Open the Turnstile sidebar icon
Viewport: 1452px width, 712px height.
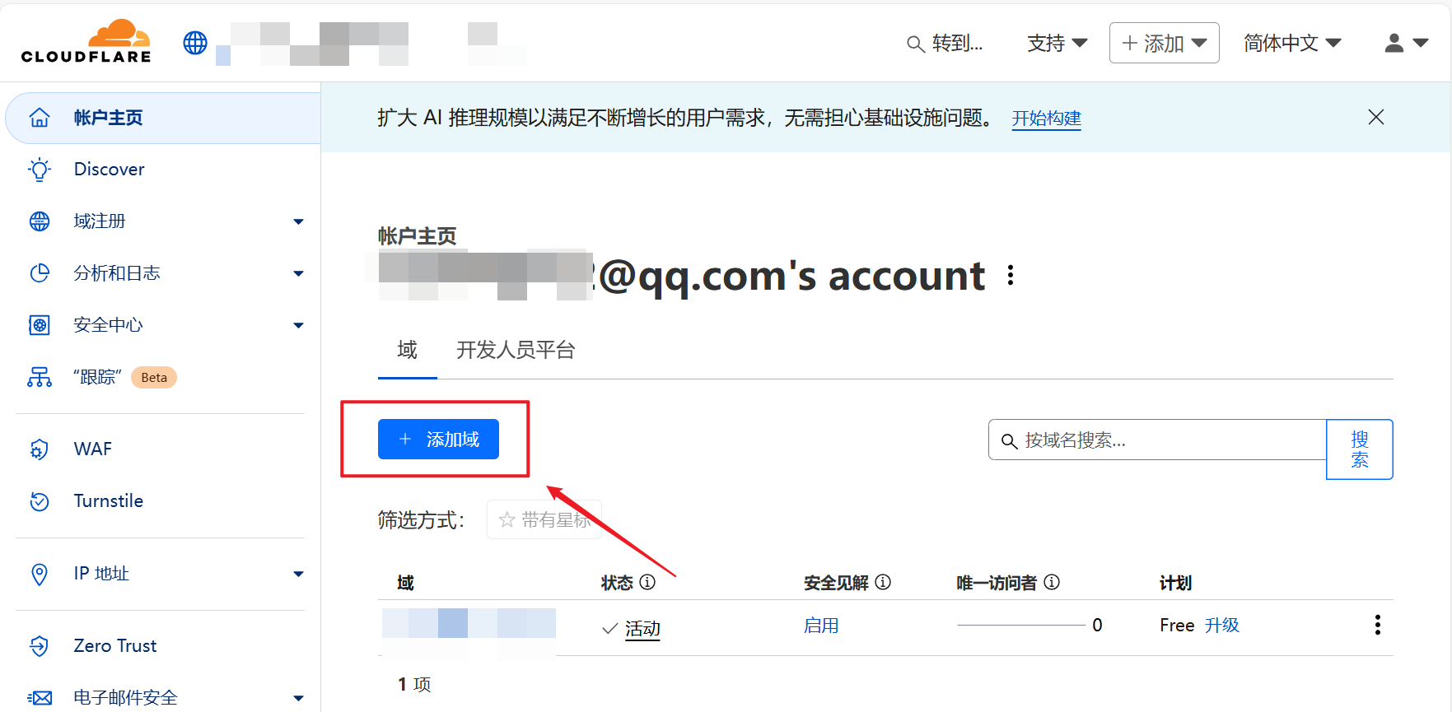point(40,501)
